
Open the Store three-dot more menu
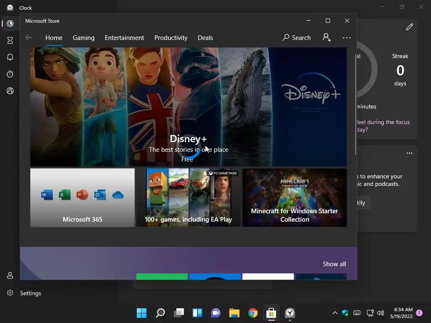coord(347,37)
